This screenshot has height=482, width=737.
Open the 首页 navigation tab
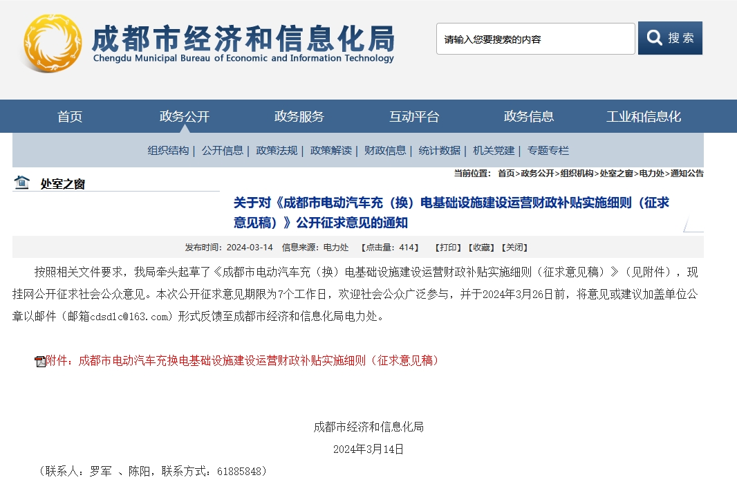(x=70, y=117)
